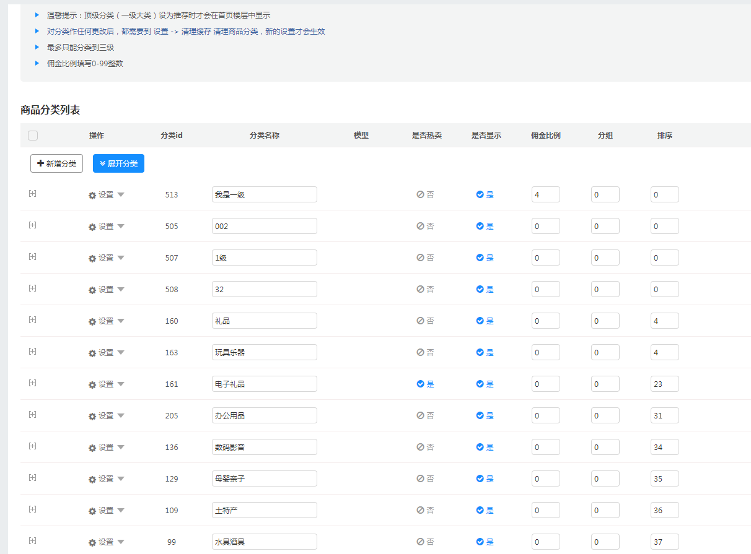Click the category name field containing 母婴亲子

pos(264,478)
